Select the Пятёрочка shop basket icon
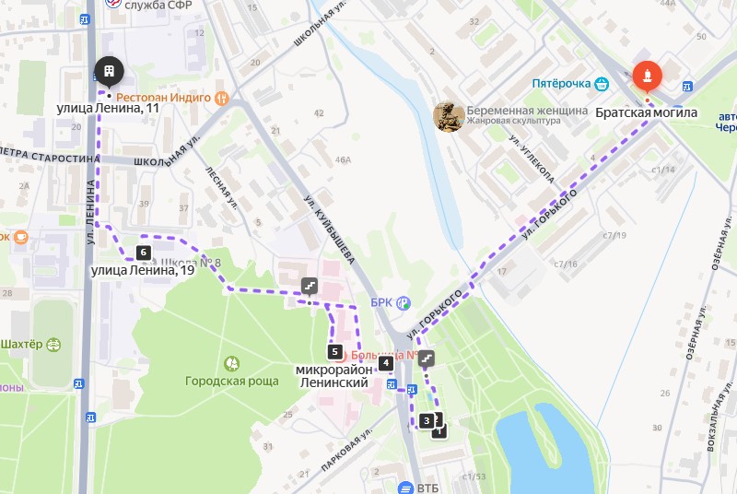 [x=602, y=84]
